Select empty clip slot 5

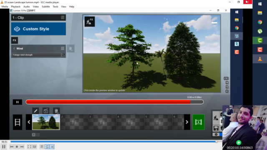click(159, 122)
